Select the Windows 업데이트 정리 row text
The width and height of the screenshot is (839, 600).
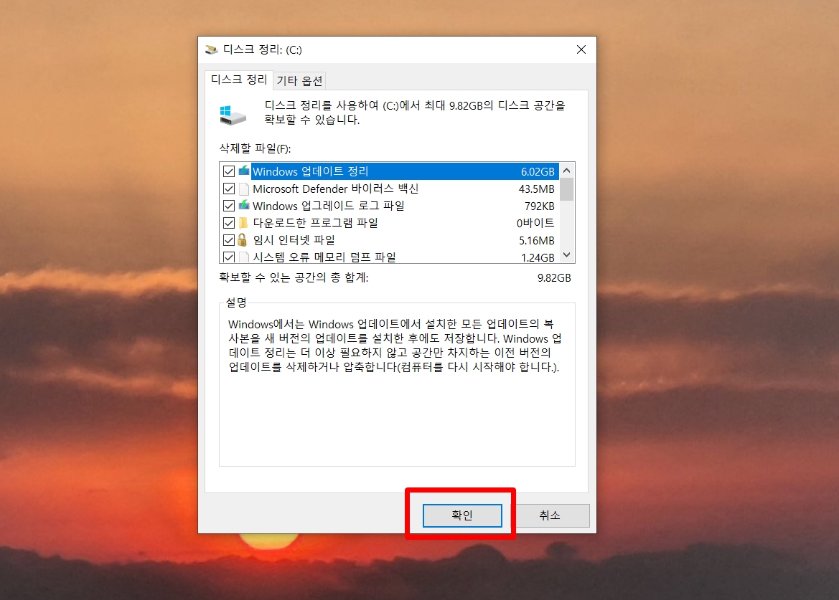coord(310,171)
